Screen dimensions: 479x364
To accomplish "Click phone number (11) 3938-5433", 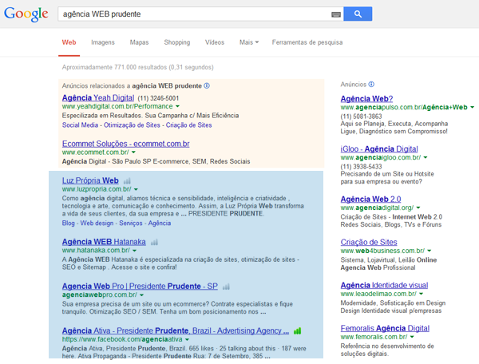I will click(361, 167).
